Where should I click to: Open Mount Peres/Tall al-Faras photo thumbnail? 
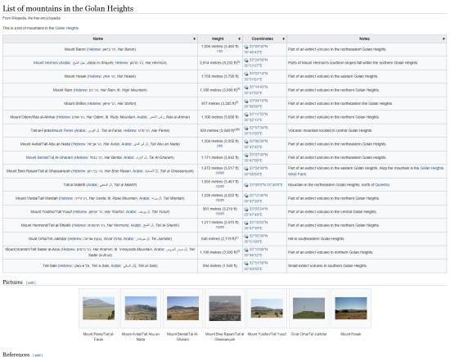[98, 308]
